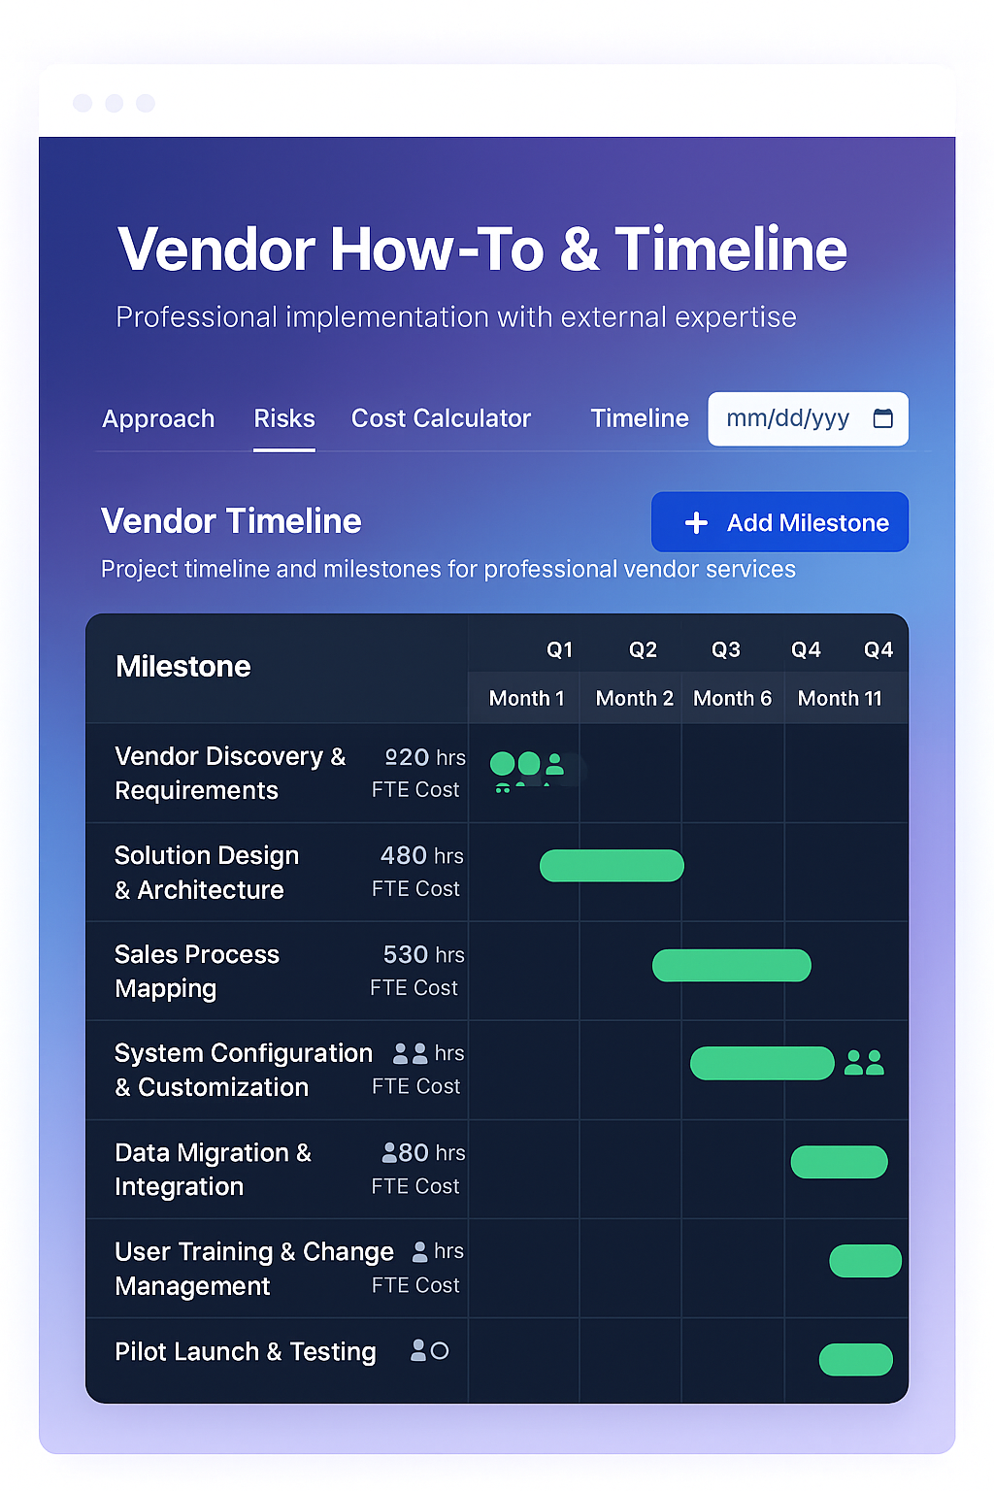Click green person icon in Vendor Discovery timeline

pos(554,764)
